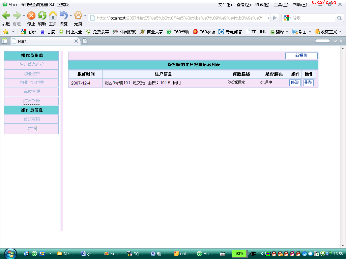Open the 住户报修 menu link

pyautogui.click(x=32, y=101)
